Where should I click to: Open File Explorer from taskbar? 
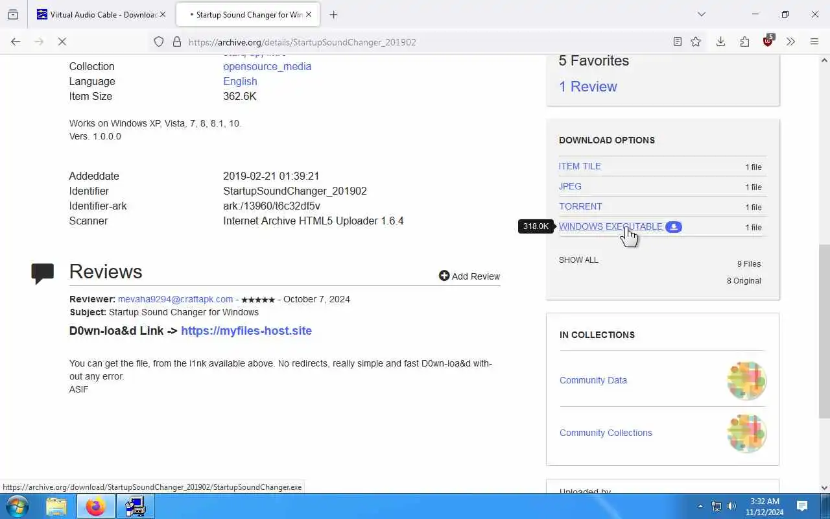coord(56,506)
